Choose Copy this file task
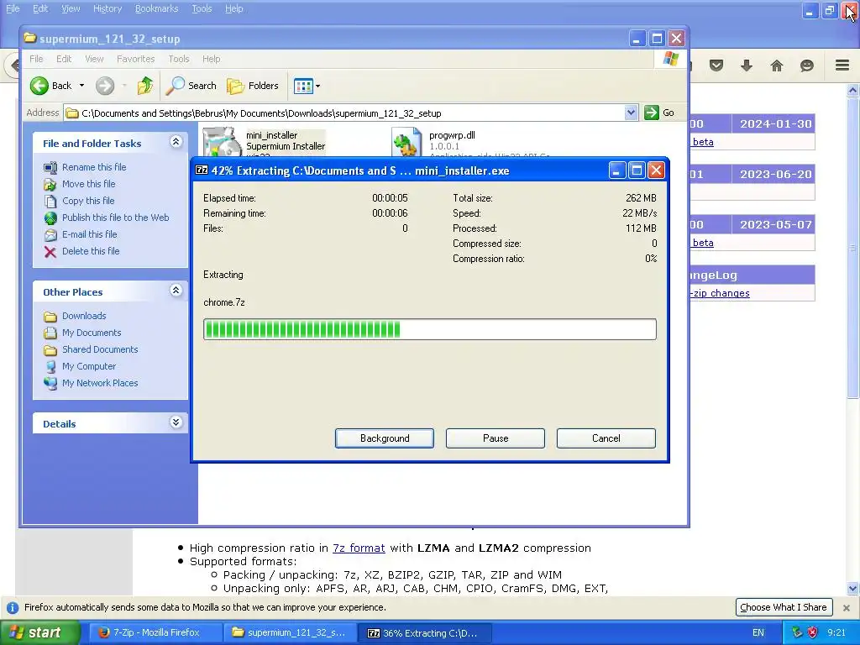Screen dimensions: 860x645 coord(87,201)
